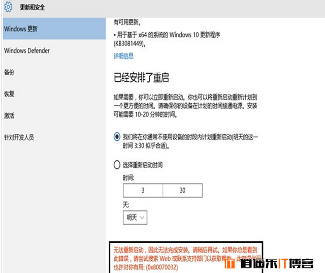Click the 已经安排了重启 heading

[x=141, y=78]
